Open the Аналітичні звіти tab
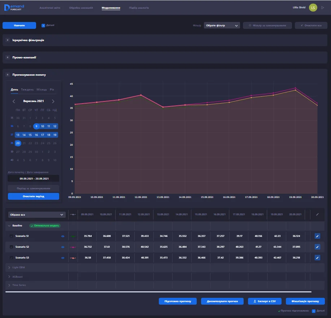This screenshot has width=331, height=318. coord(50,8)
